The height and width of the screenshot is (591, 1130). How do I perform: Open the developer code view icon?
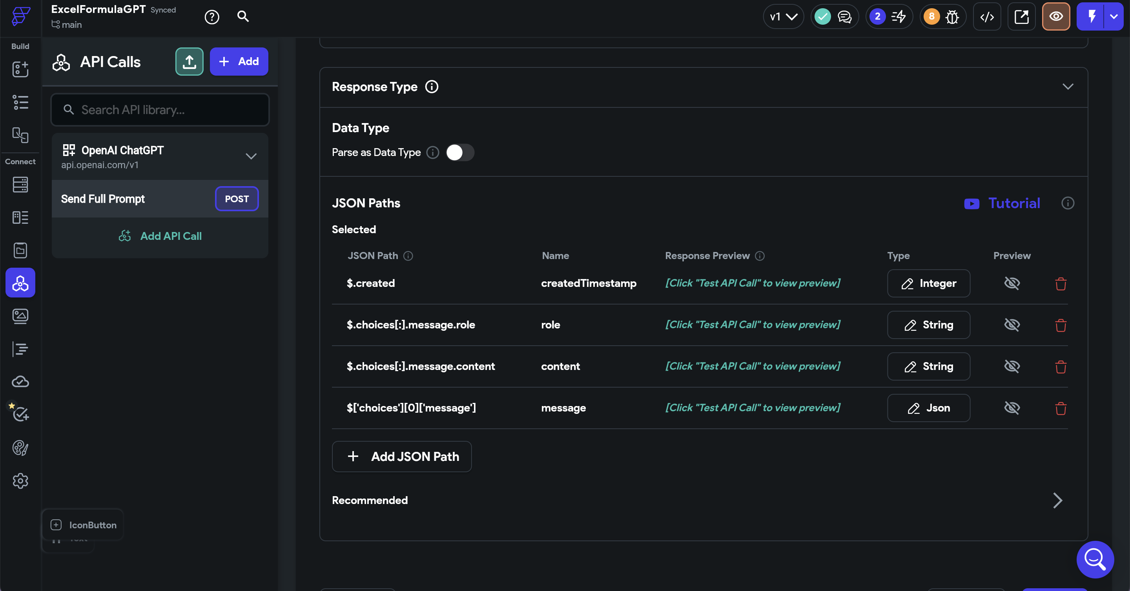click(x=987, y=16)
